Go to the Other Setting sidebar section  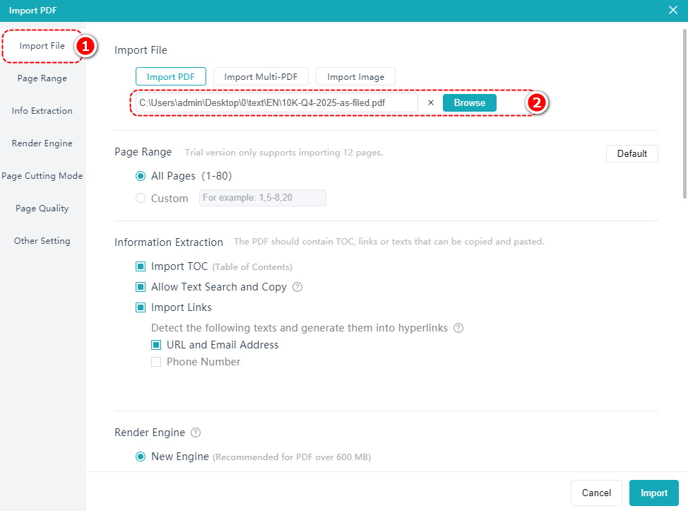tap(42, 241)
